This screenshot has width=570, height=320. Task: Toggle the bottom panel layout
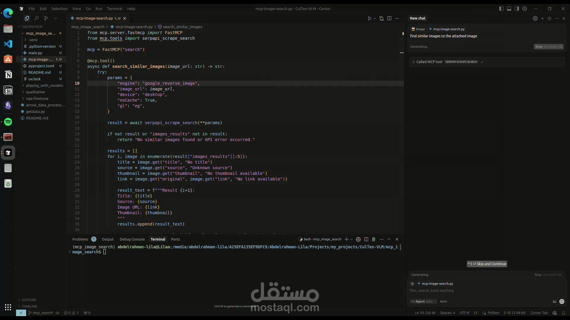tap(509, 9)
